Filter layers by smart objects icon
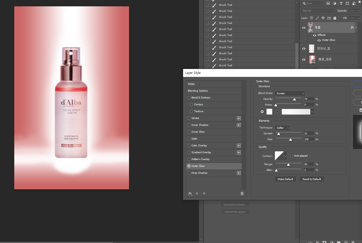362x243 pixels. pos(354,3)
